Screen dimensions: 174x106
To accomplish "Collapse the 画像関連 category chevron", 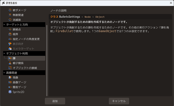I will (x=4, y=73).
